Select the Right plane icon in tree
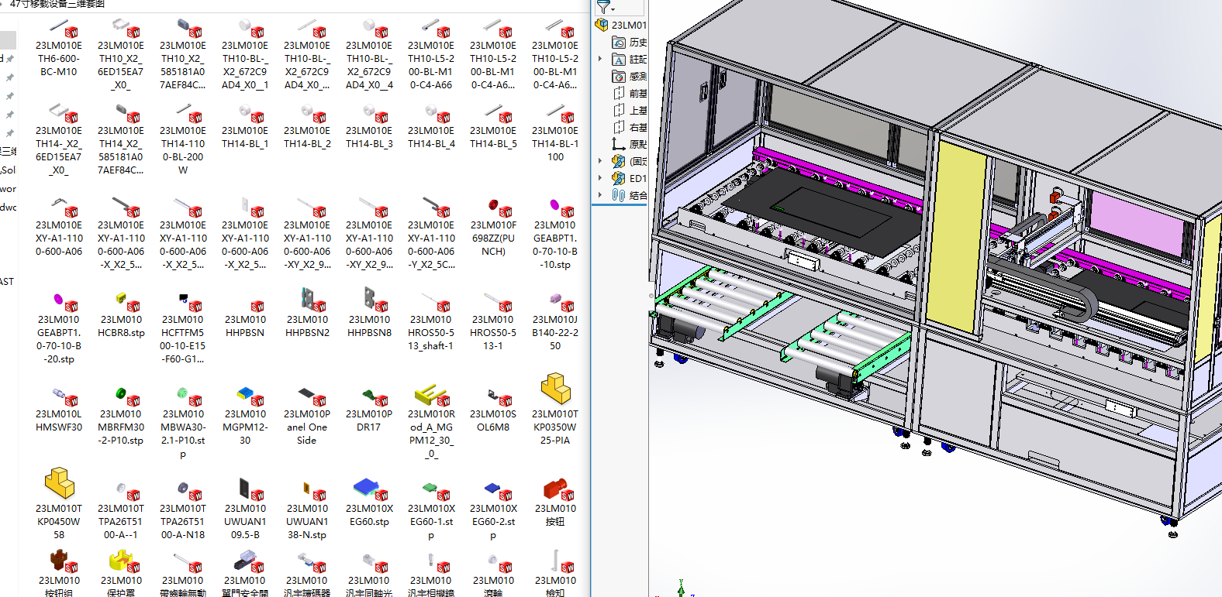The width and height of the screenshot is (1222, 597). click(619, 128)
